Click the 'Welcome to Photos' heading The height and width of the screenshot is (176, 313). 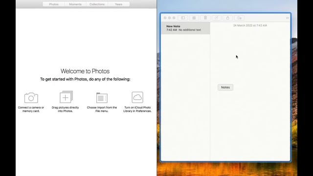pos(85,71)
